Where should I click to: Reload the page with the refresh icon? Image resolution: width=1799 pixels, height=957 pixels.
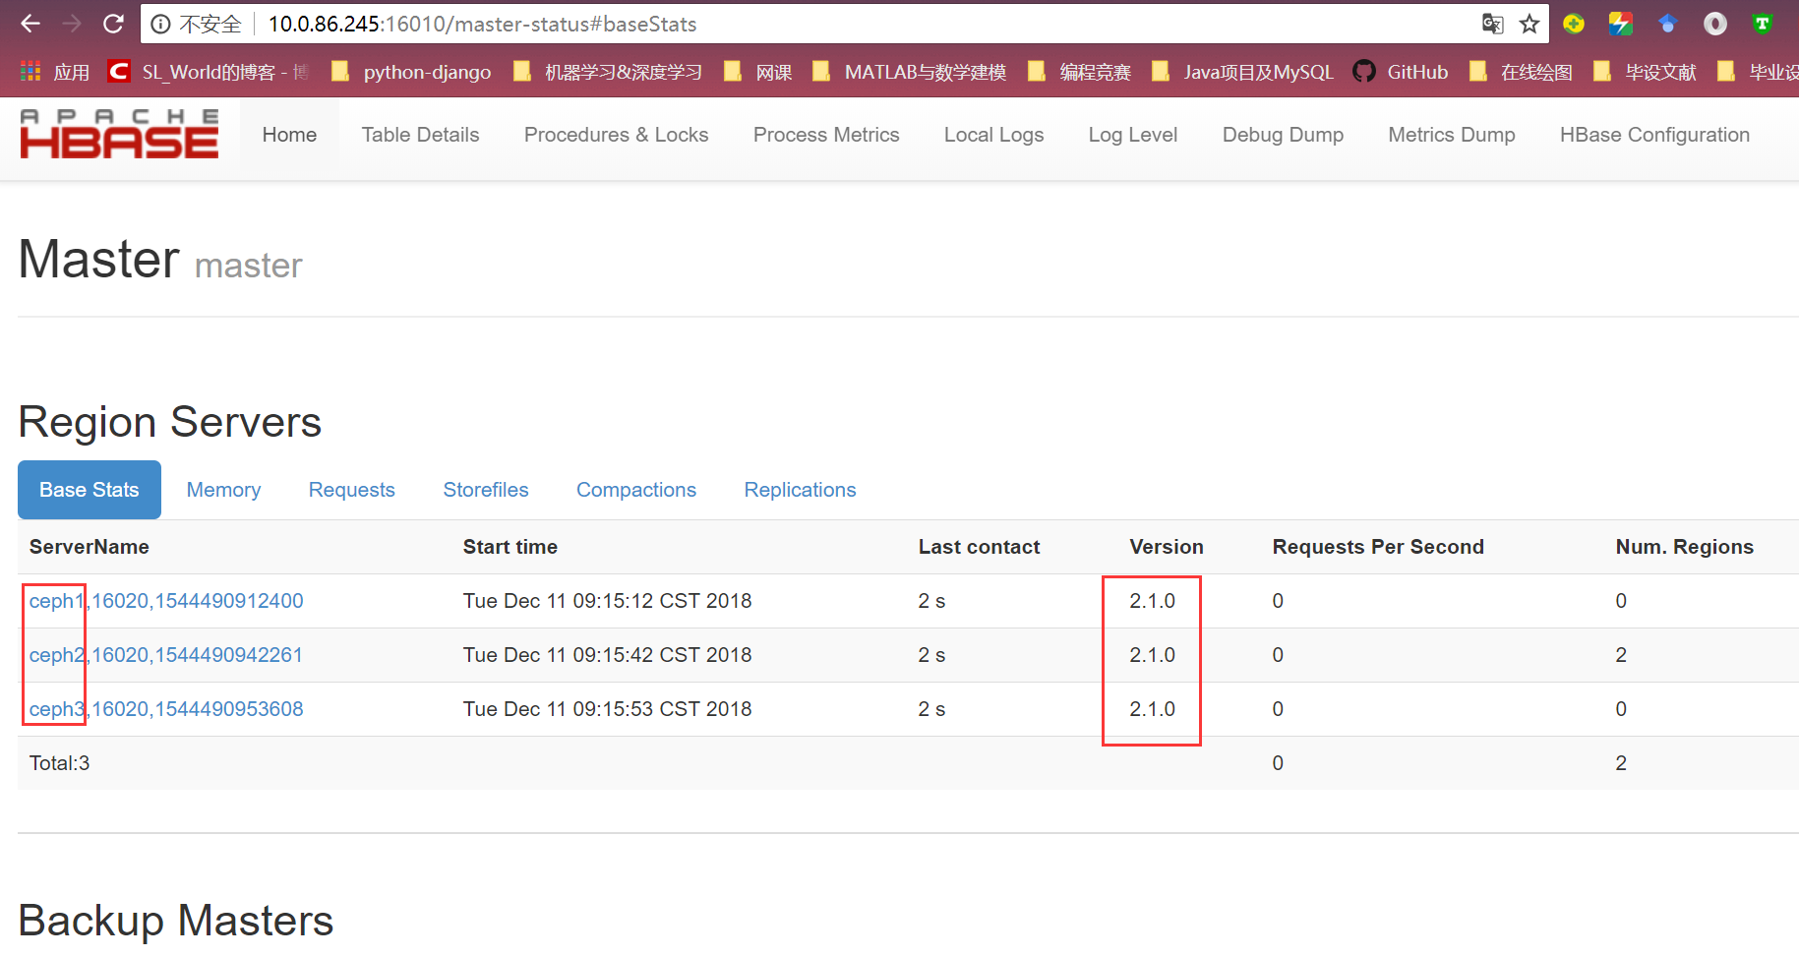point(113,24)
